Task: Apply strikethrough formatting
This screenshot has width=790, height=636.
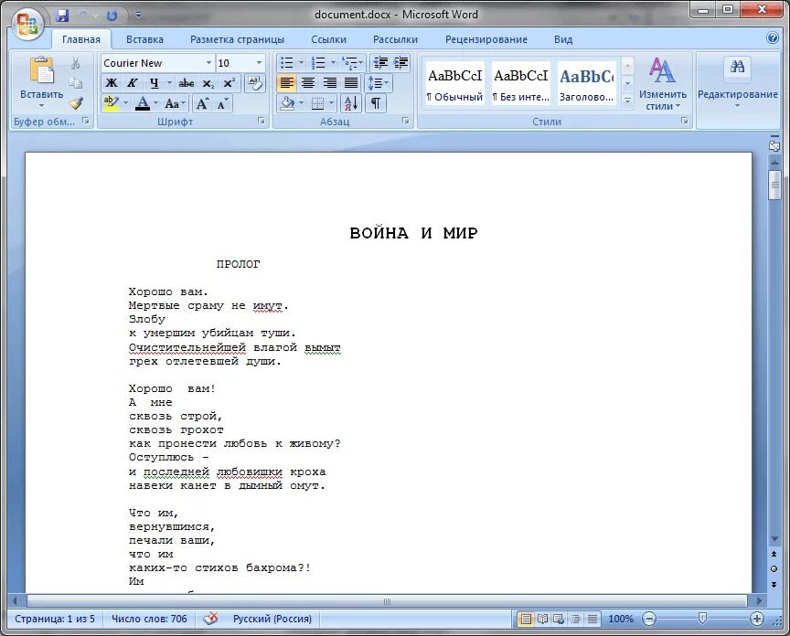Action: [x=187, y=83]
